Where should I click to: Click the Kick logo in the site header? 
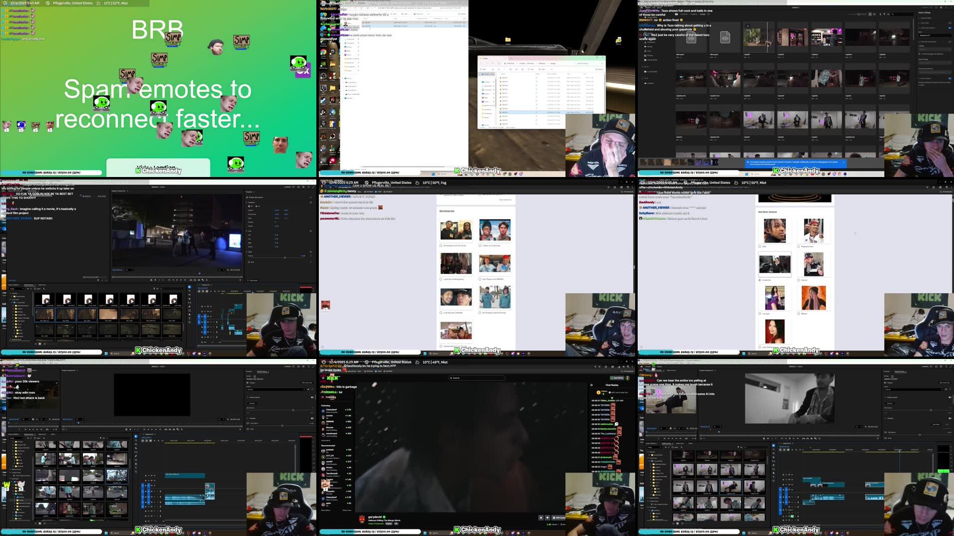(x=332, y=379)
